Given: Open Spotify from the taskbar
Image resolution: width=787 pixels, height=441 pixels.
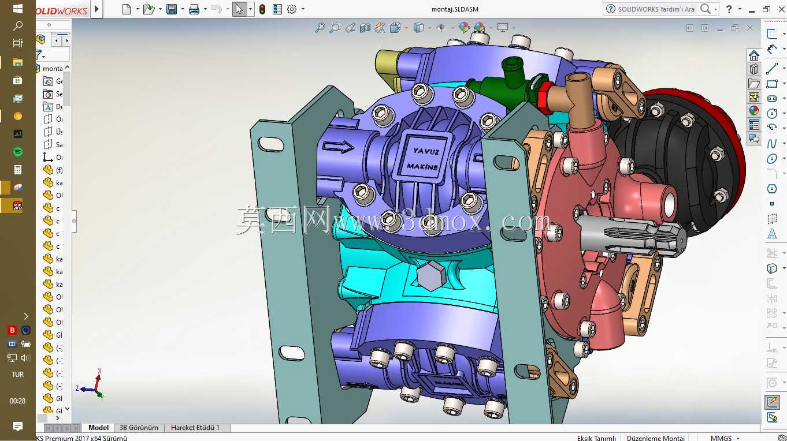Looking at the screenshot, I should click(x=17, y=152).
